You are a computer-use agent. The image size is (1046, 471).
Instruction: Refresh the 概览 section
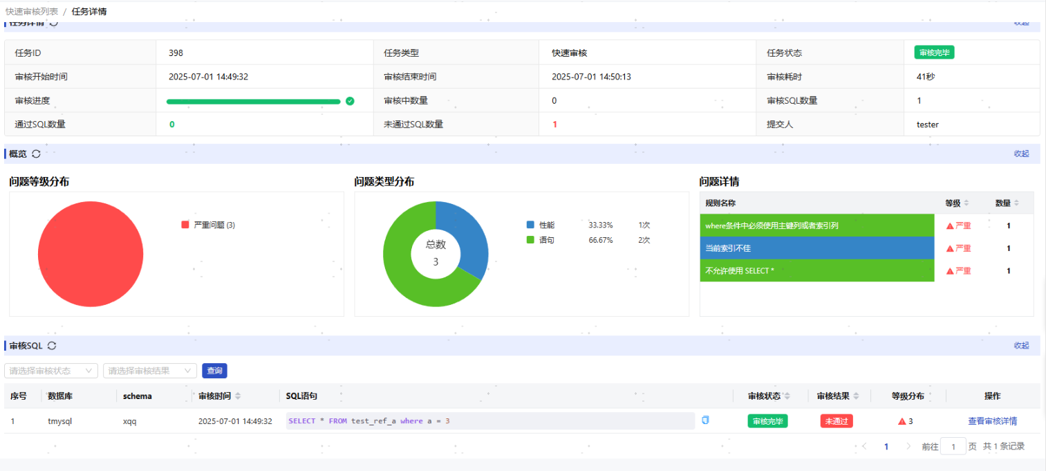[36, 154]
